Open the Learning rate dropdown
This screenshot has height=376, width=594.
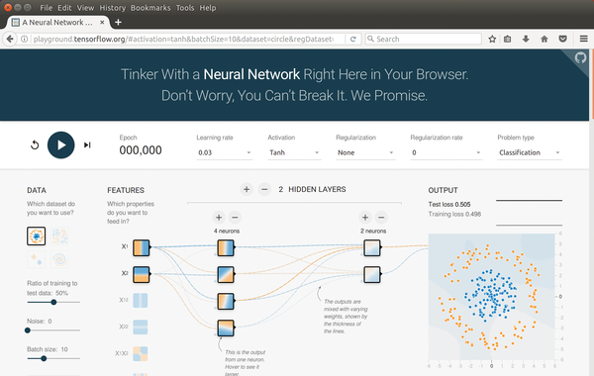coord(225,152)
